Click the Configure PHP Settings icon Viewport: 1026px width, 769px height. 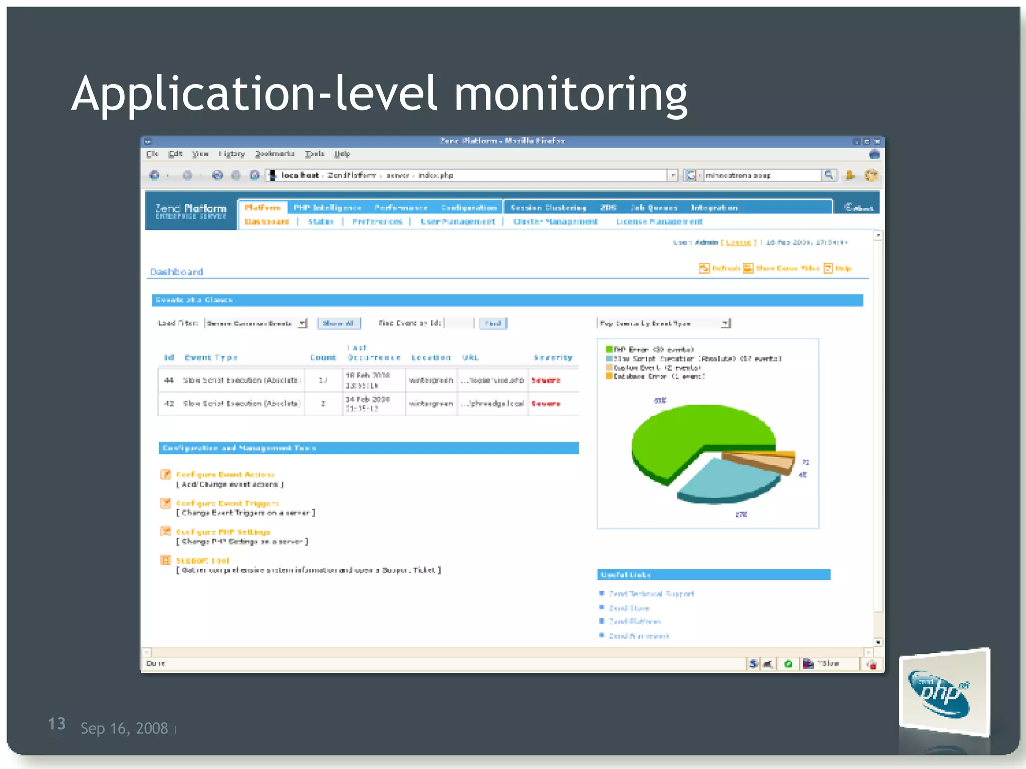pos(165,531)
